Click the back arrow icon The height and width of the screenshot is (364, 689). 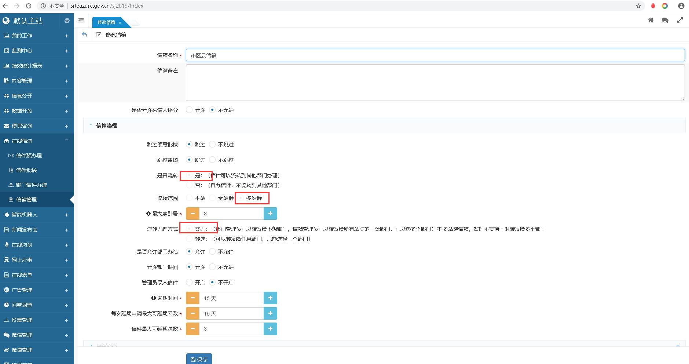84,34
